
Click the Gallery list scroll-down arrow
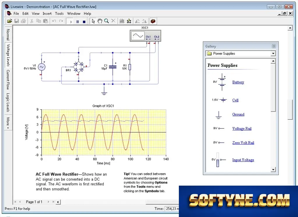[x=273, y=170]
